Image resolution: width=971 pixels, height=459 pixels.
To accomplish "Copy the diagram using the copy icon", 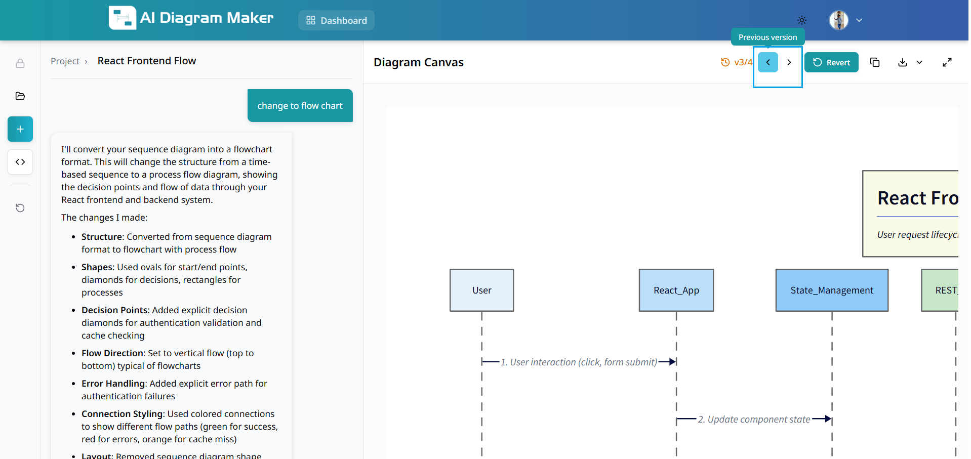I will coord(875,62).
